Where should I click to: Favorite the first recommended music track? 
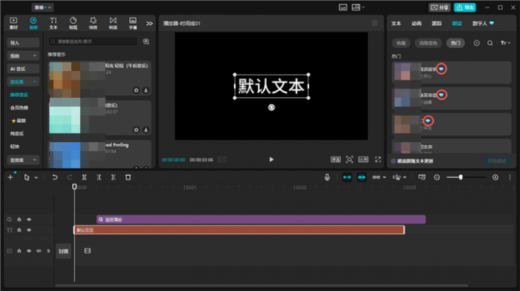(136, 90)
